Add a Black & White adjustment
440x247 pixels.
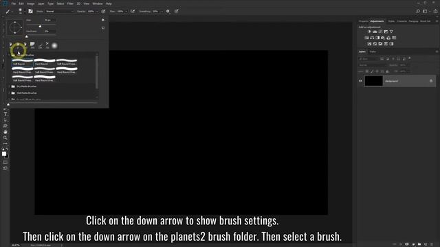377,38
